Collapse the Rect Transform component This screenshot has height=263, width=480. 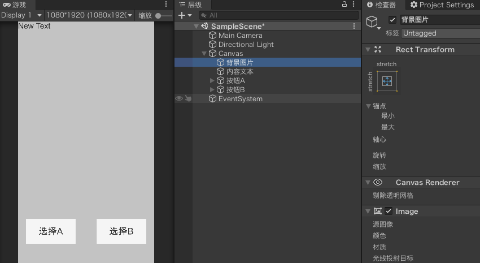click(368, 49)
